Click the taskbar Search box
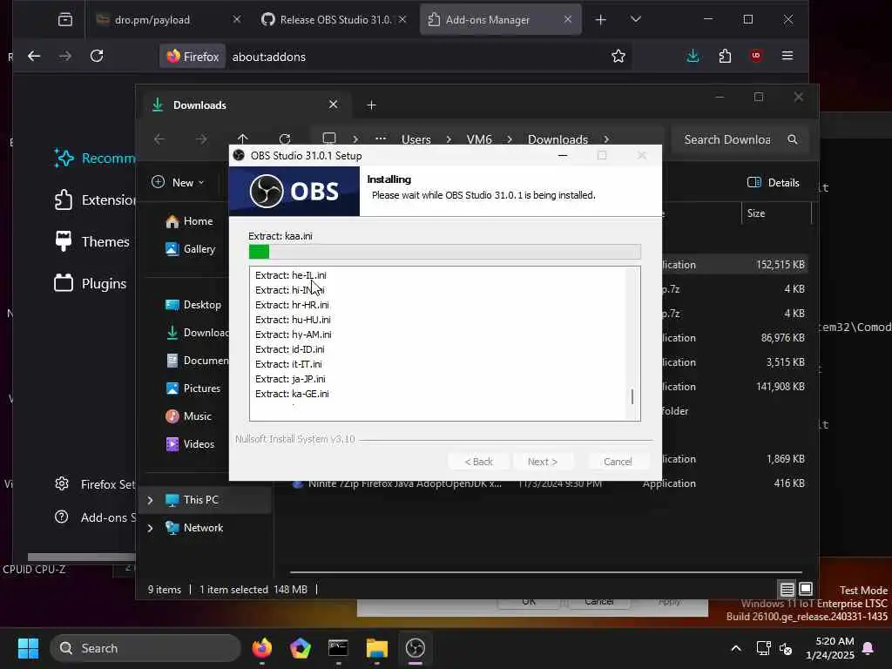The image size is (892, 669). click(x=145, y=648)
